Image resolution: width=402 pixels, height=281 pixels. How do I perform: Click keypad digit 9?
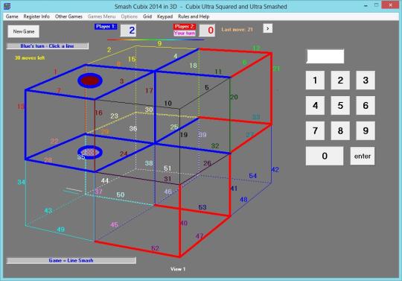pos(366,130)
